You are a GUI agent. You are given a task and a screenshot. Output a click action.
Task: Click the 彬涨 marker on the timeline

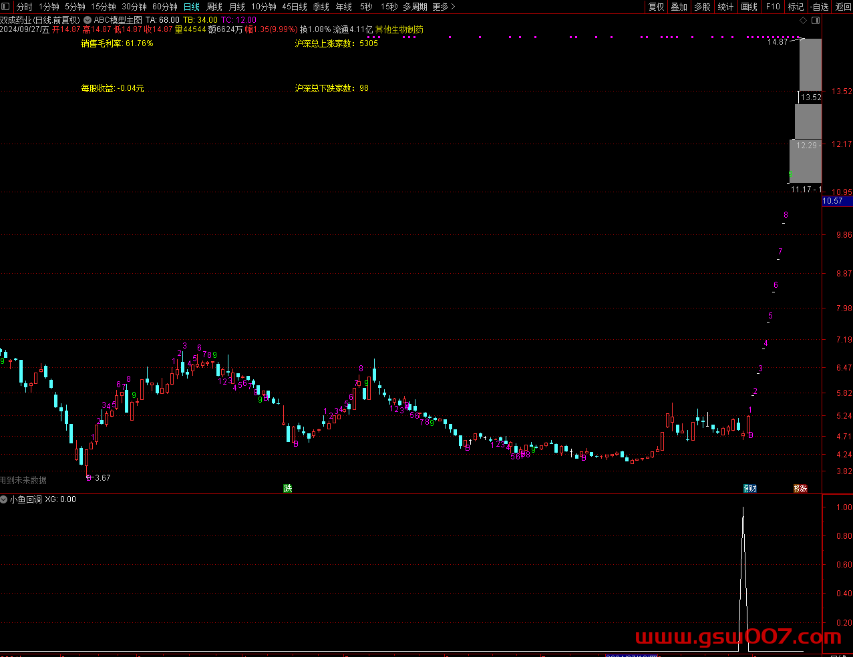[800, 489]
